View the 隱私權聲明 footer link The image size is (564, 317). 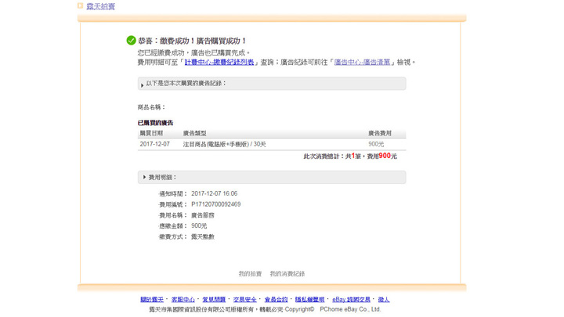point(309,300)
